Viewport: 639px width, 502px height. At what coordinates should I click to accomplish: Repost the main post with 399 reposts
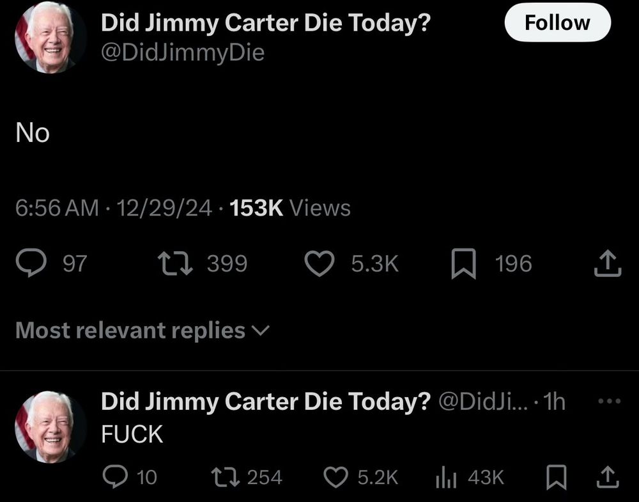click(174, 263)
